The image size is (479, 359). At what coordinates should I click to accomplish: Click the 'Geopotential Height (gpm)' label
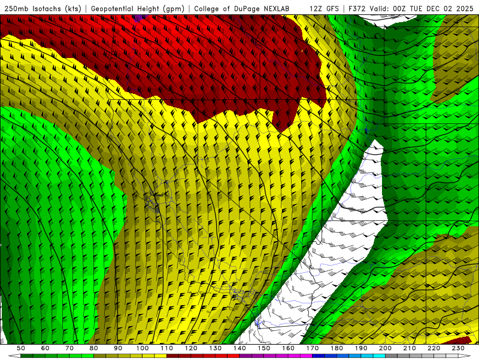[138, 9]
